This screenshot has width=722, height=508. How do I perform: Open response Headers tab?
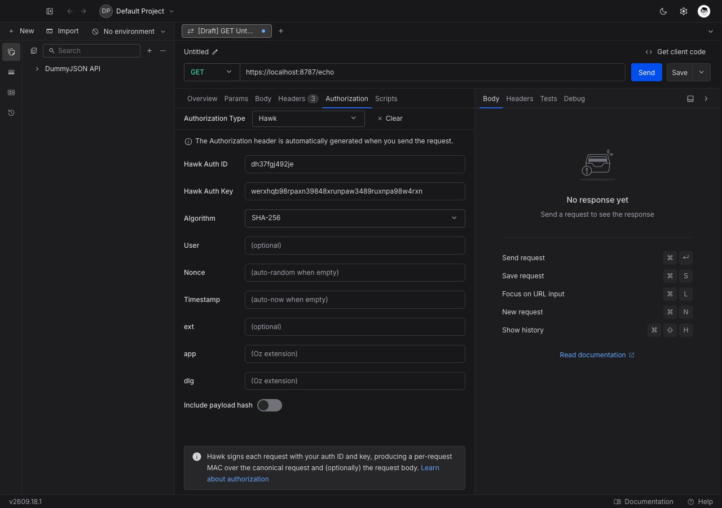coord(520,99)
